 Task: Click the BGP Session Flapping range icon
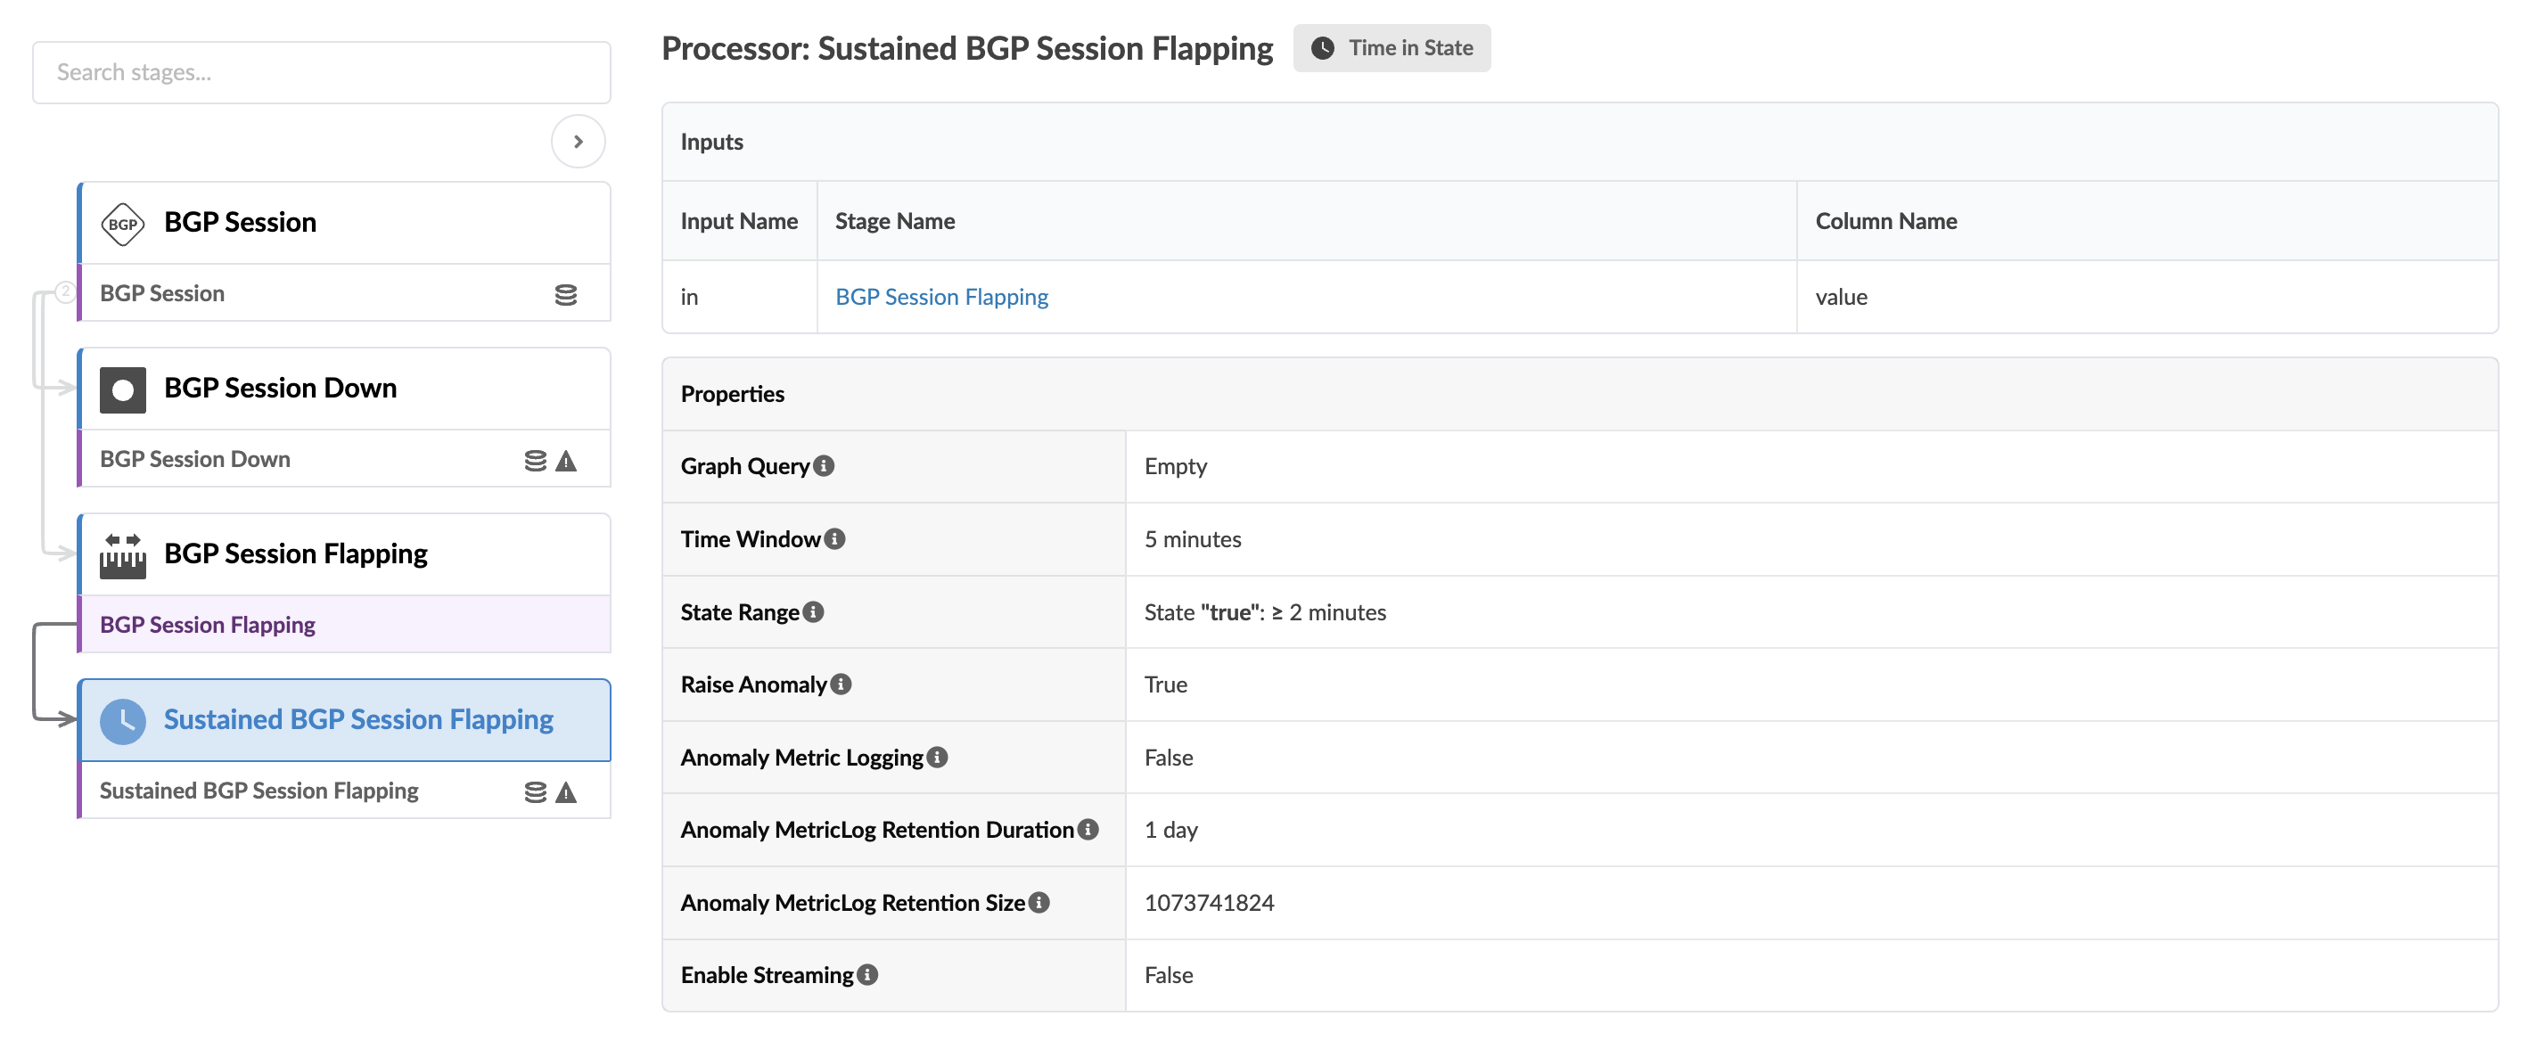pyautogui.click(x=122, y=554)
